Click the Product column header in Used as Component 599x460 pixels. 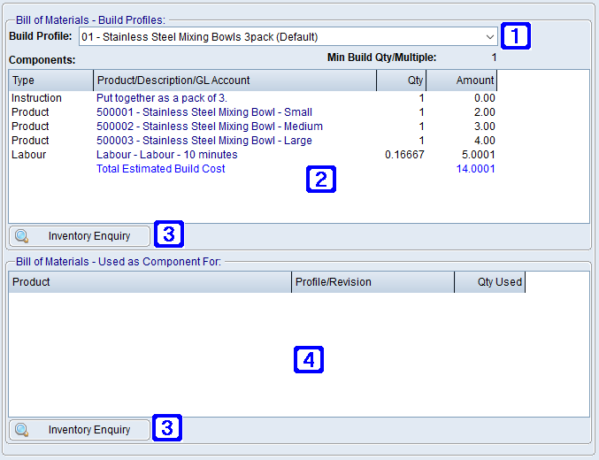point(150,282)
